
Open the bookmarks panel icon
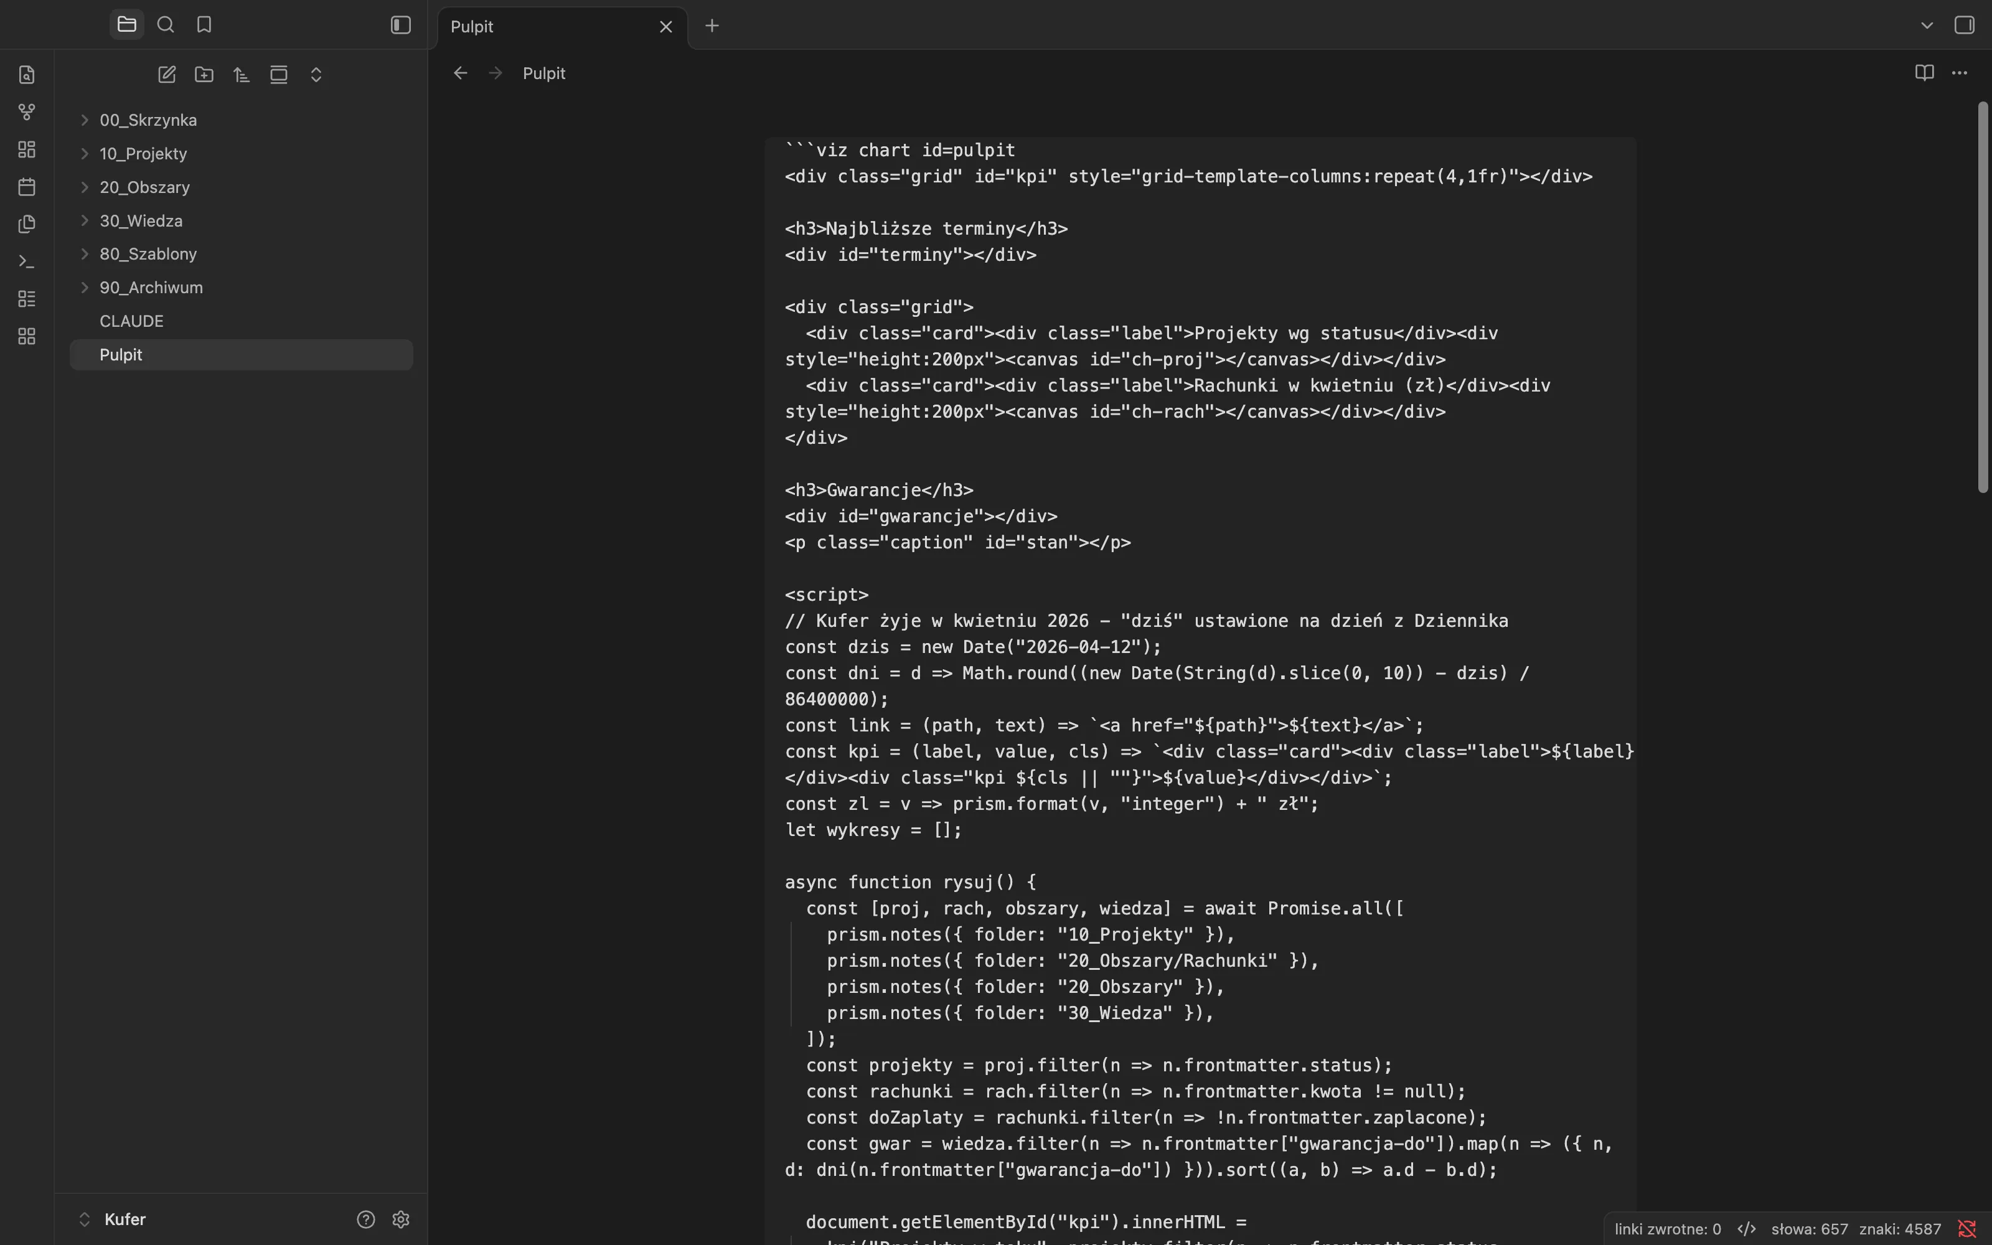pos(204,25)
